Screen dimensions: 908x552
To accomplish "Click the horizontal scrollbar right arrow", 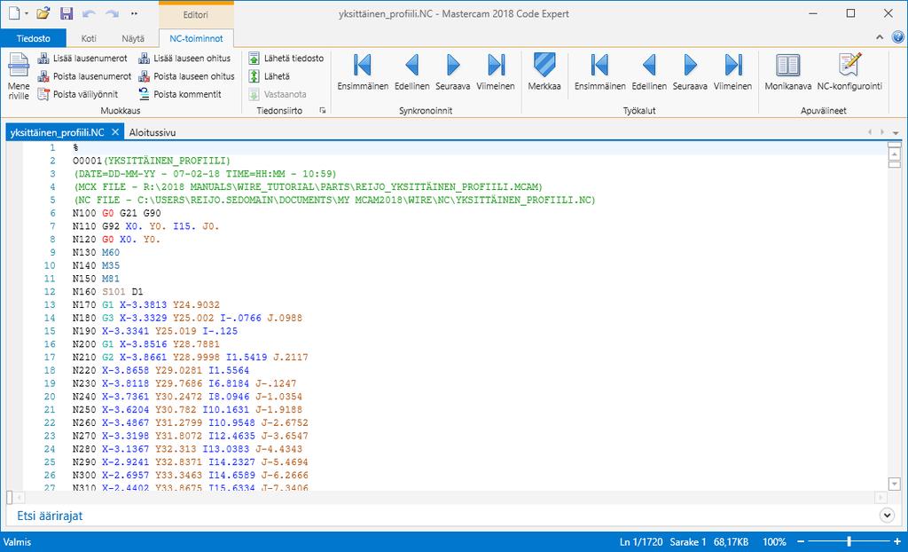I will click(881, 498).
